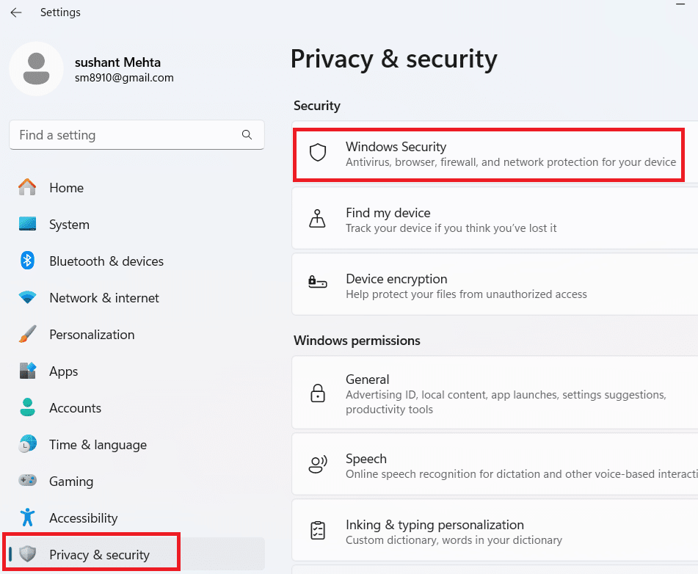Open Personalization settings
Image resolution: width=698 pixels, height=574 pixels.
pos(92,335)
